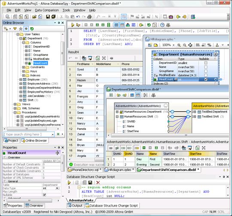
Task: Click the connect database icon in main toolbar
Action: [7, 17]
